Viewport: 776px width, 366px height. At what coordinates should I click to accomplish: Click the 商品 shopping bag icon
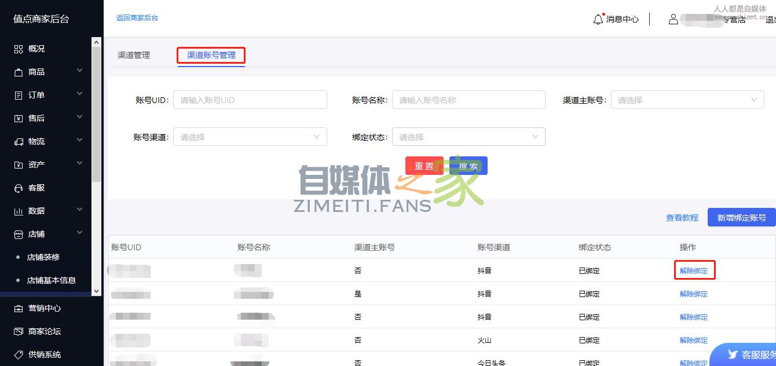pyautogui.click(x=19, y=72)
